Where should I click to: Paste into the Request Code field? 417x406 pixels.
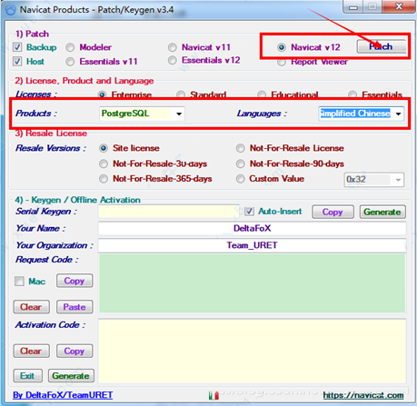(x=74, y=307)
